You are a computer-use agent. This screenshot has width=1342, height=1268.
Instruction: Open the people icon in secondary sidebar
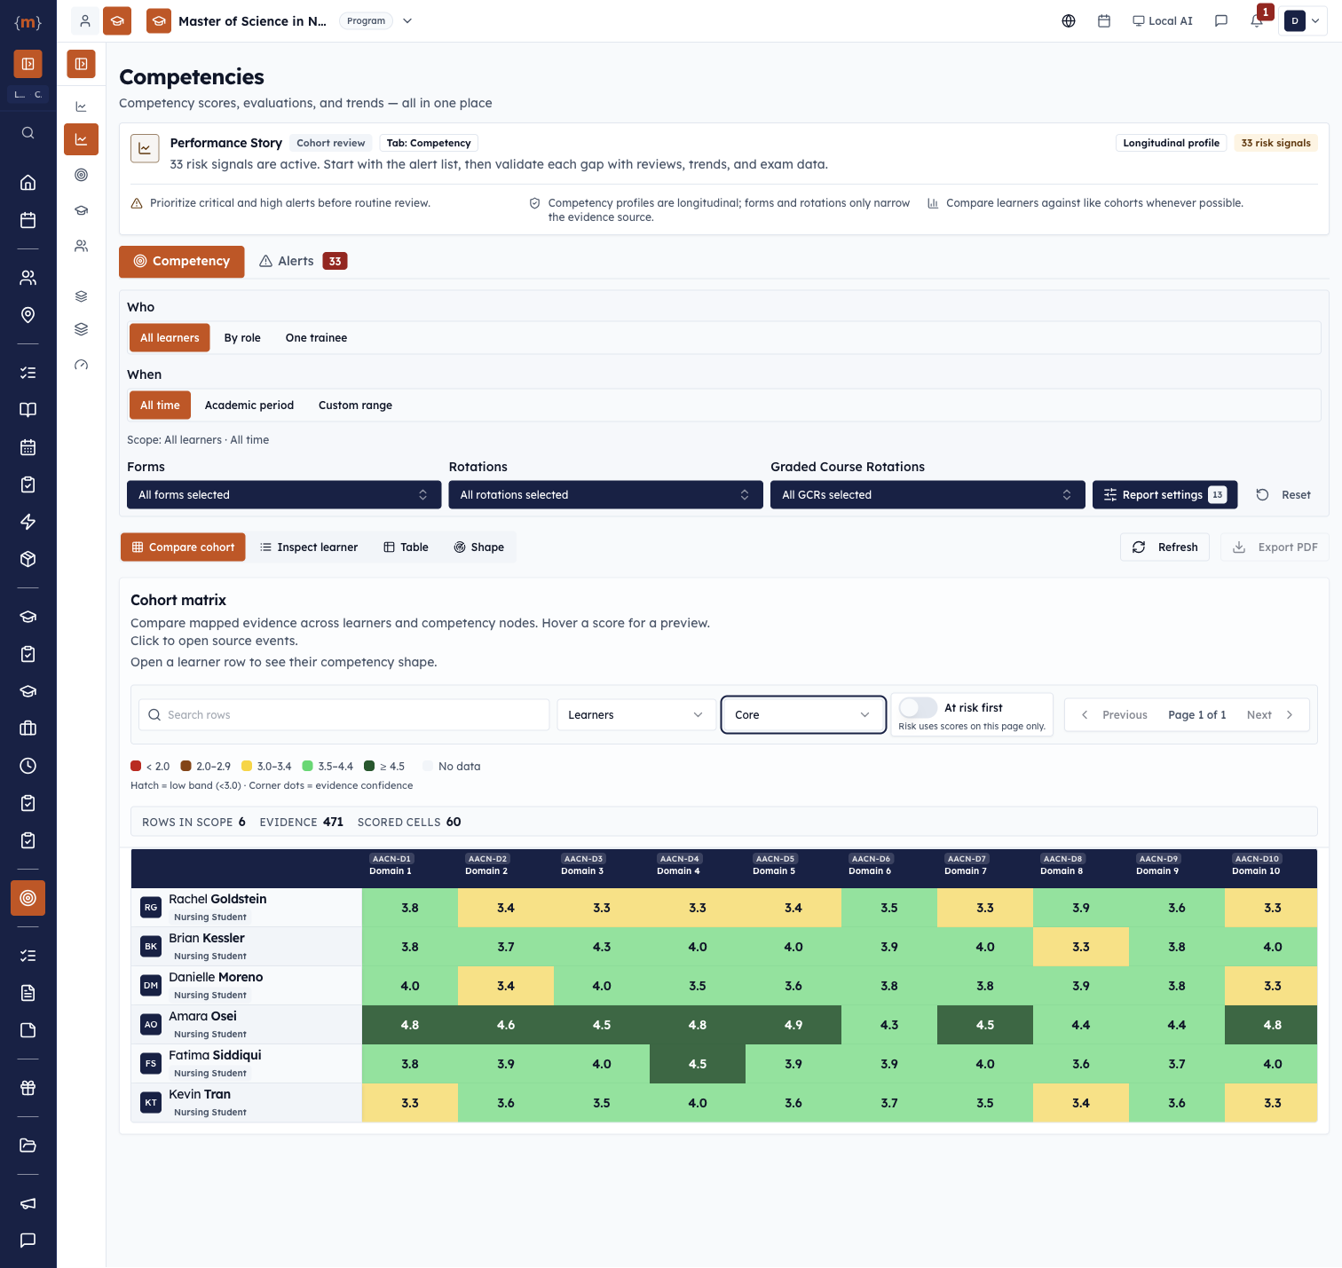click(82, 246)
